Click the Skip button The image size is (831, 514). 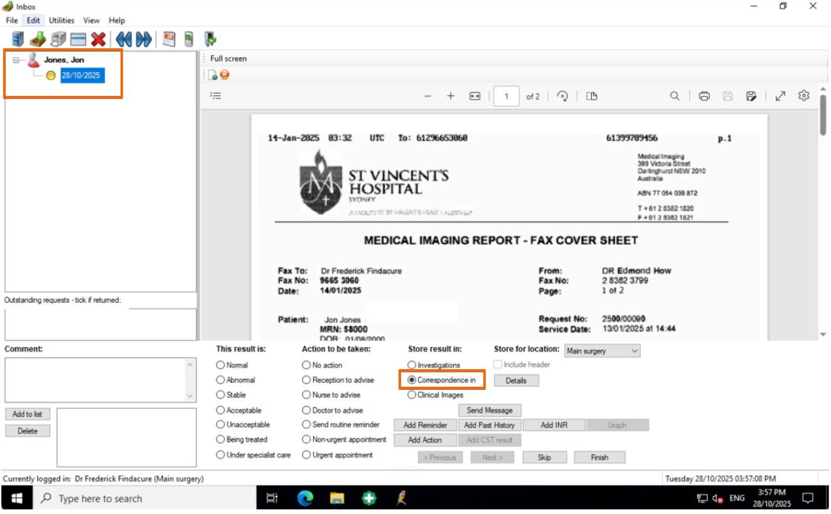[544, 458]
